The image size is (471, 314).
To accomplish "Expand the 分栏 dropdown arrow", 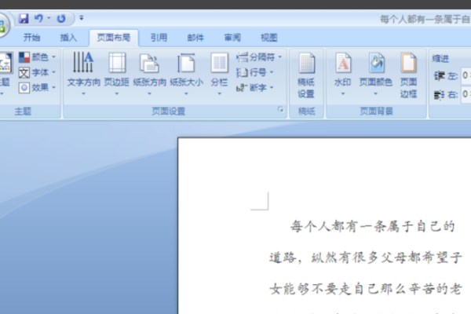I will point(220,93).
